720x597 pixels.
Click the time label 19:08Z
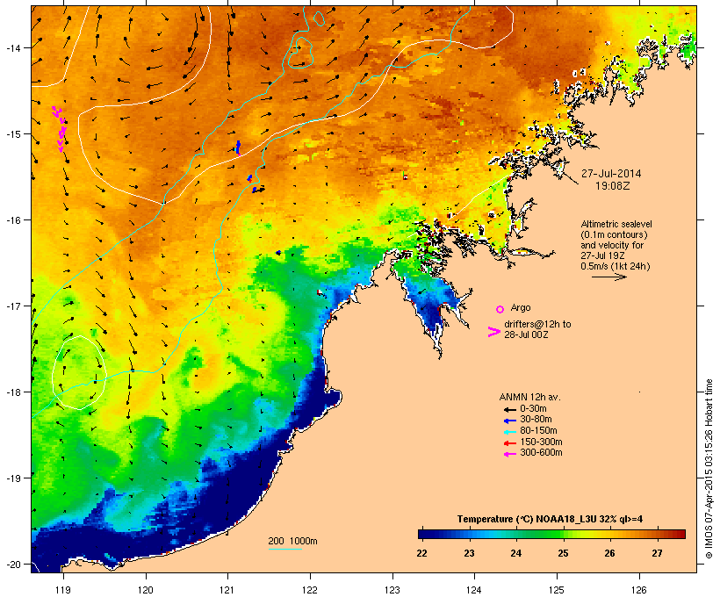(x=613, y=186)
